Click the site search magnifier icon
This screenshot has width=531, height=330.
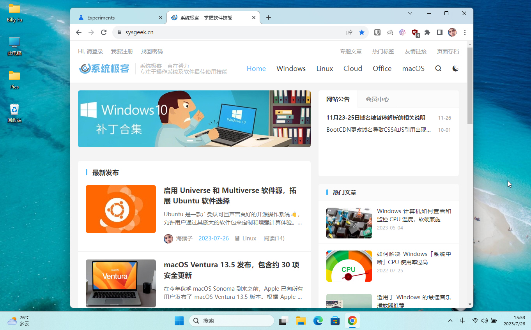coord(438,69)
